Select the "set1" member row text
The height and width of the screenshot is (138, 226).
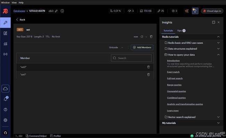(x=23, y=75)
